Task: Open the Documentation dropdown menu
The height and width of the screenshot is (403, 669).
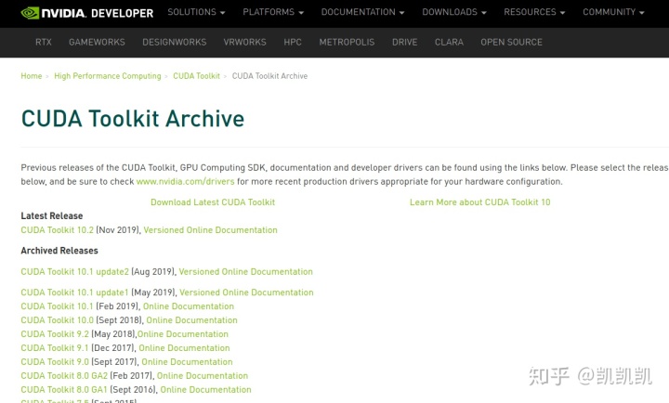Action: point(362,12)
